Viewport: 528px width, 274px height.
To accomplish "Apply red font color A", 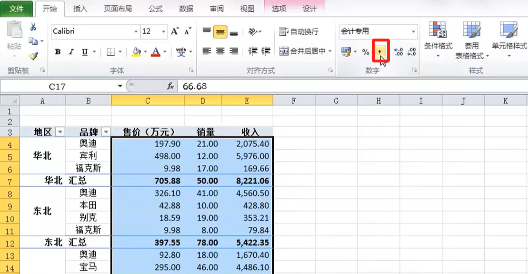I will tap(156, 52).
